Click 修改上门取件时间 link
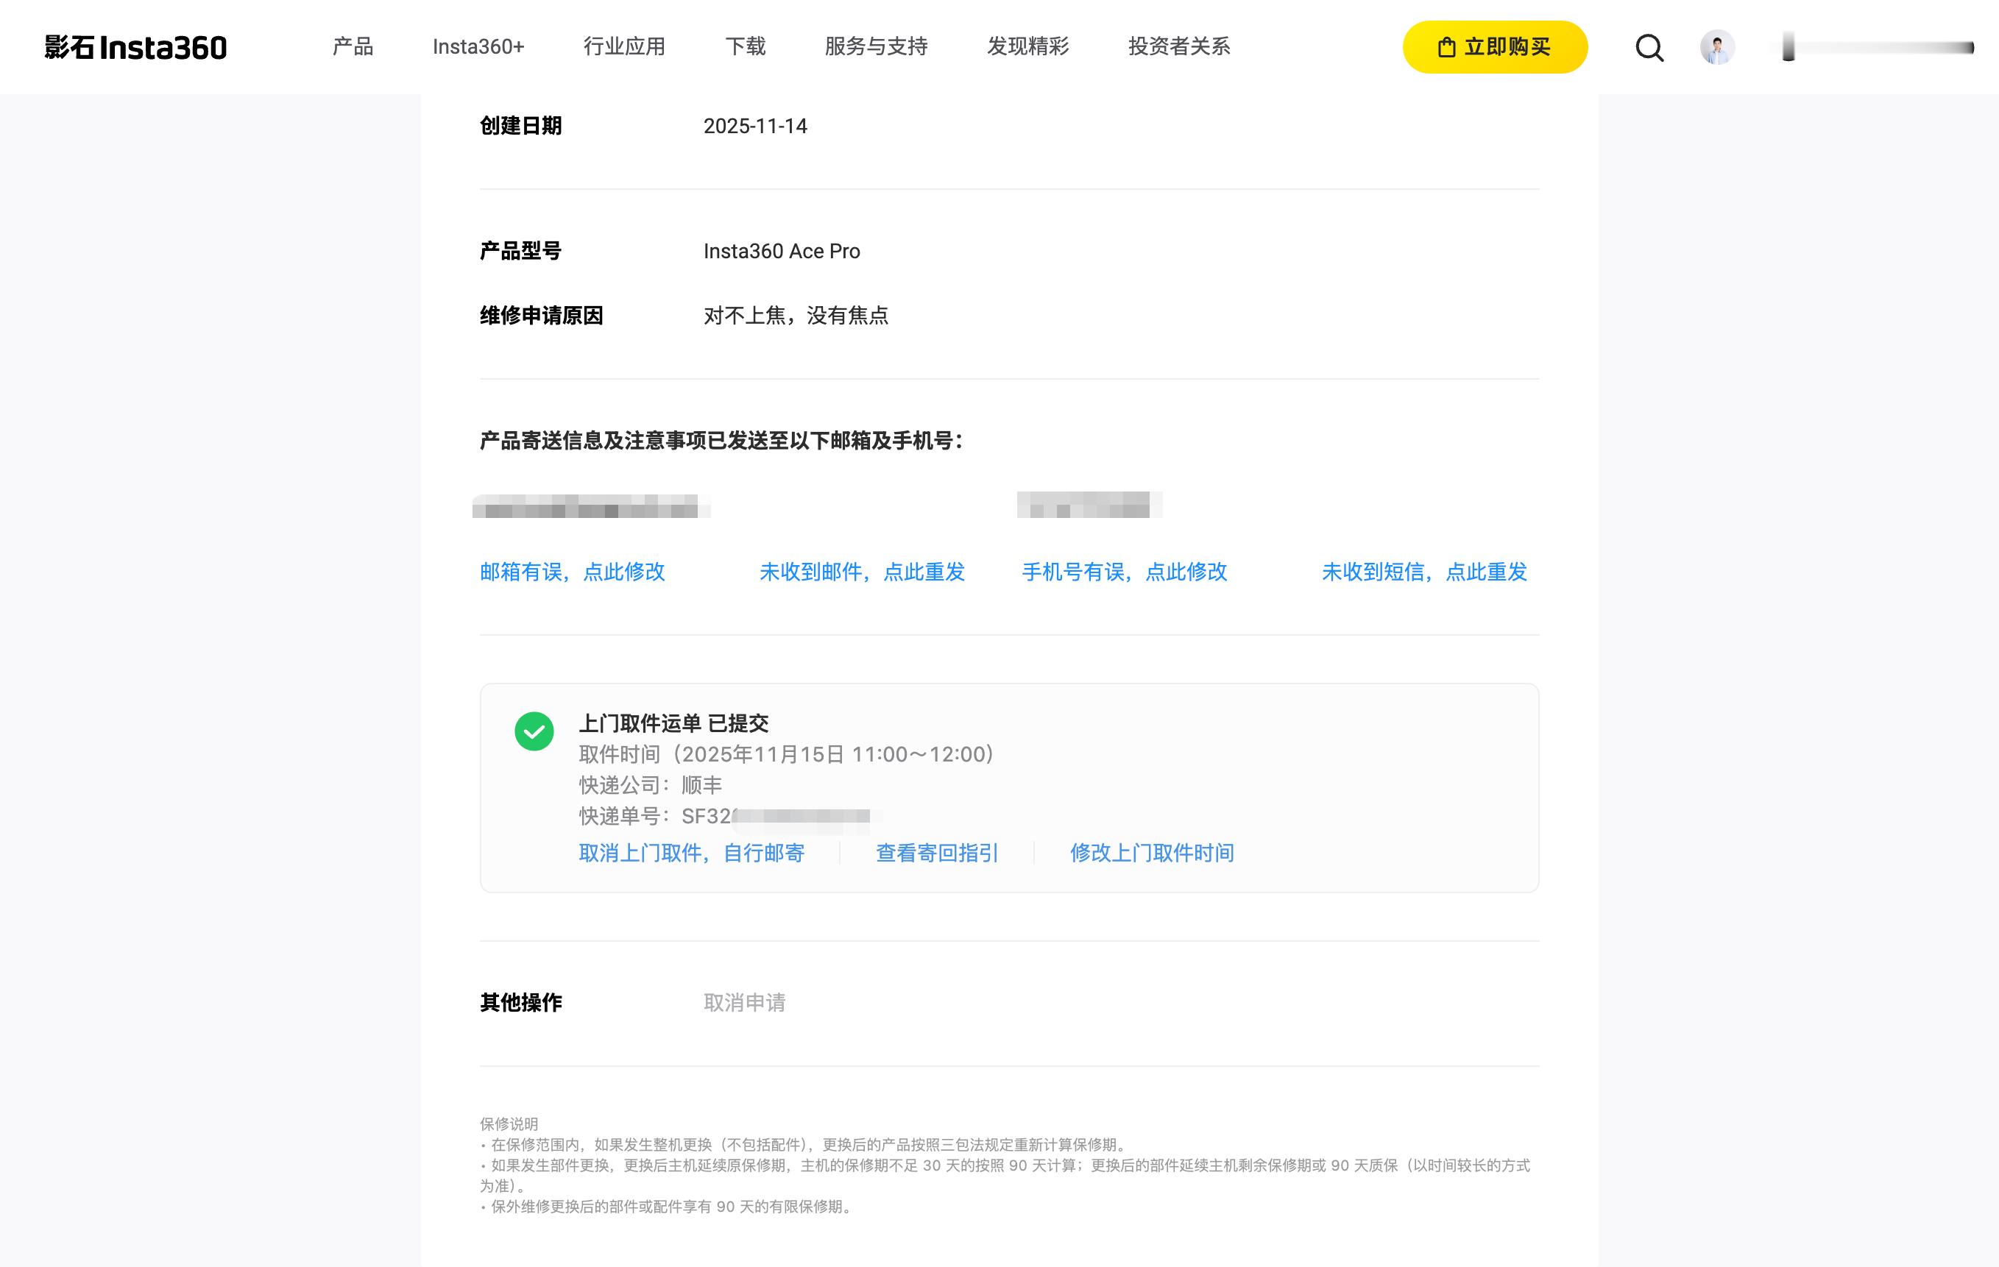The height and width of the screenshot is (1267, 1999). pyautogui.click(x=1151, y=853)
